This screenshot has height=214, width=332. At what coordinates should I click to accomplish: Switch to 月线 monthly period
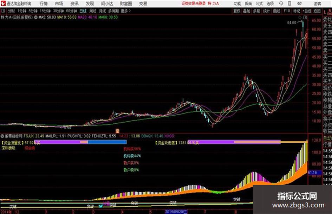click(103, 11)
